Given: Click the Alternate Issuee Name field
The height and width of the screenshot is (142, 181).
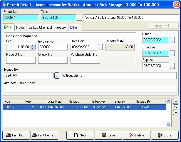Looking at the screenshot, I should 90,89.
